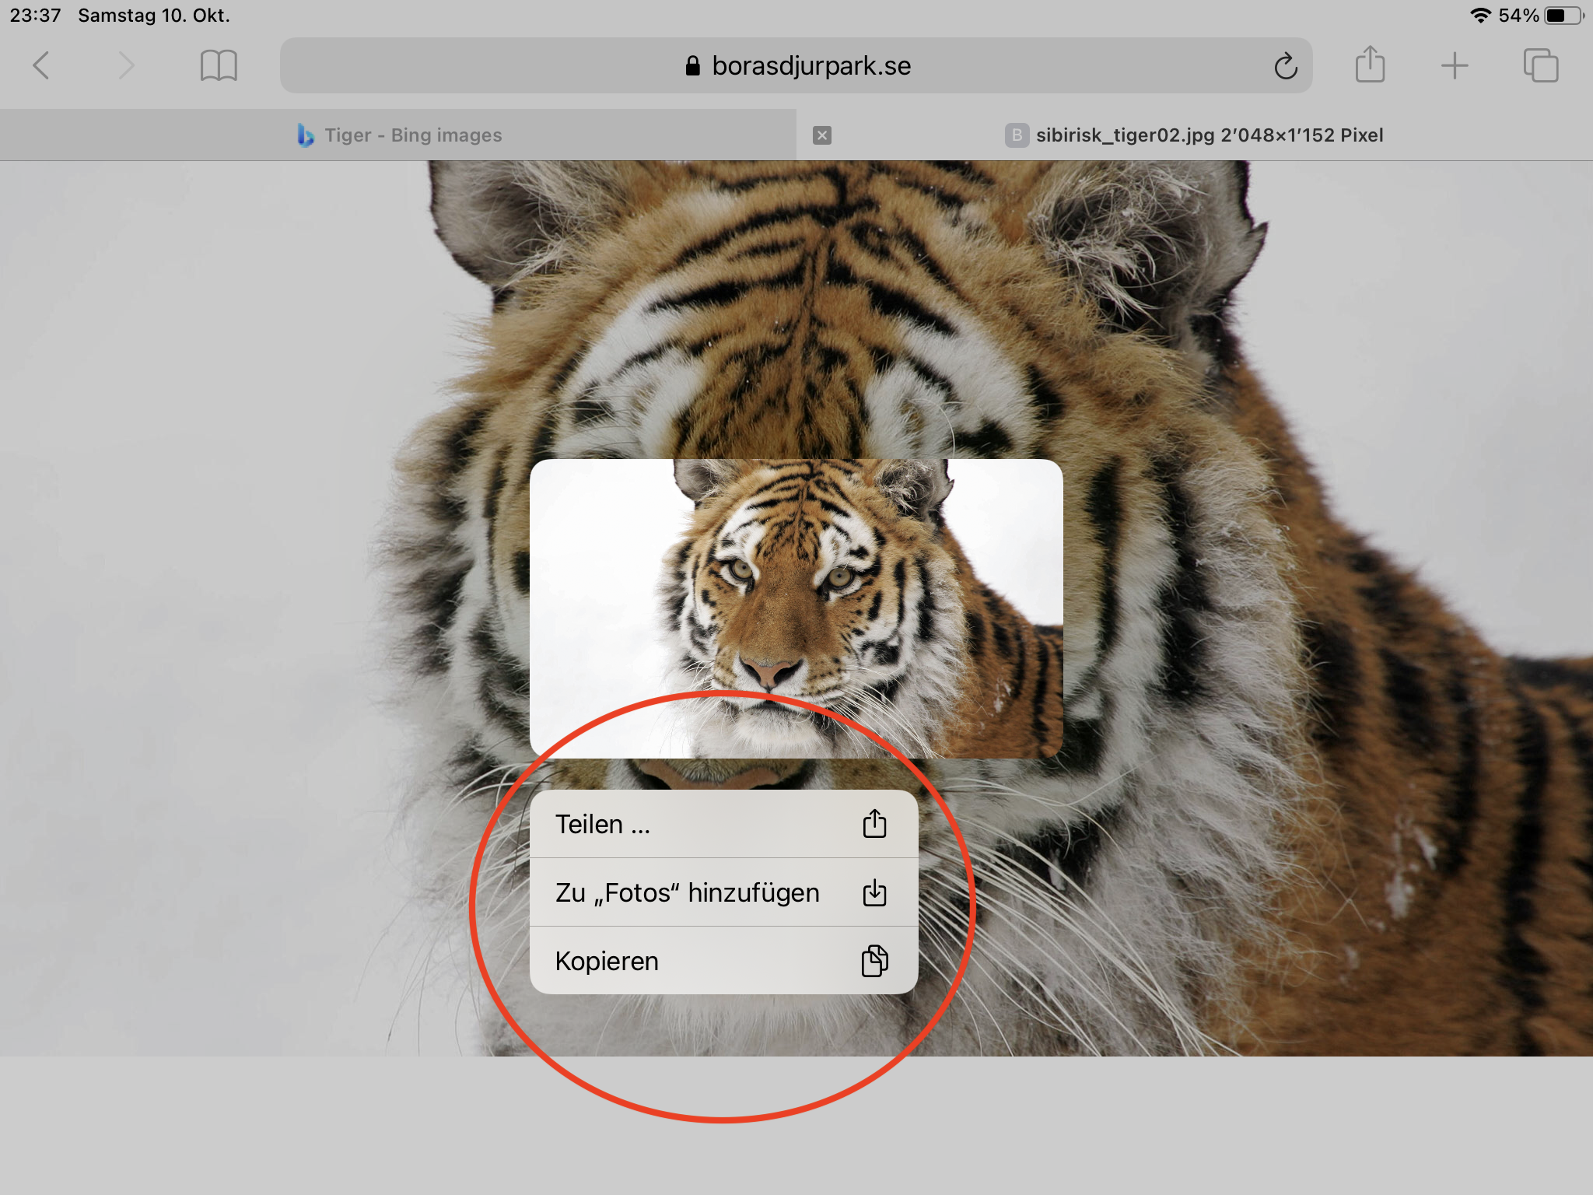
Task: Close the sibirisk_tiger02.jpg tab
Action: tap(822, 135)
